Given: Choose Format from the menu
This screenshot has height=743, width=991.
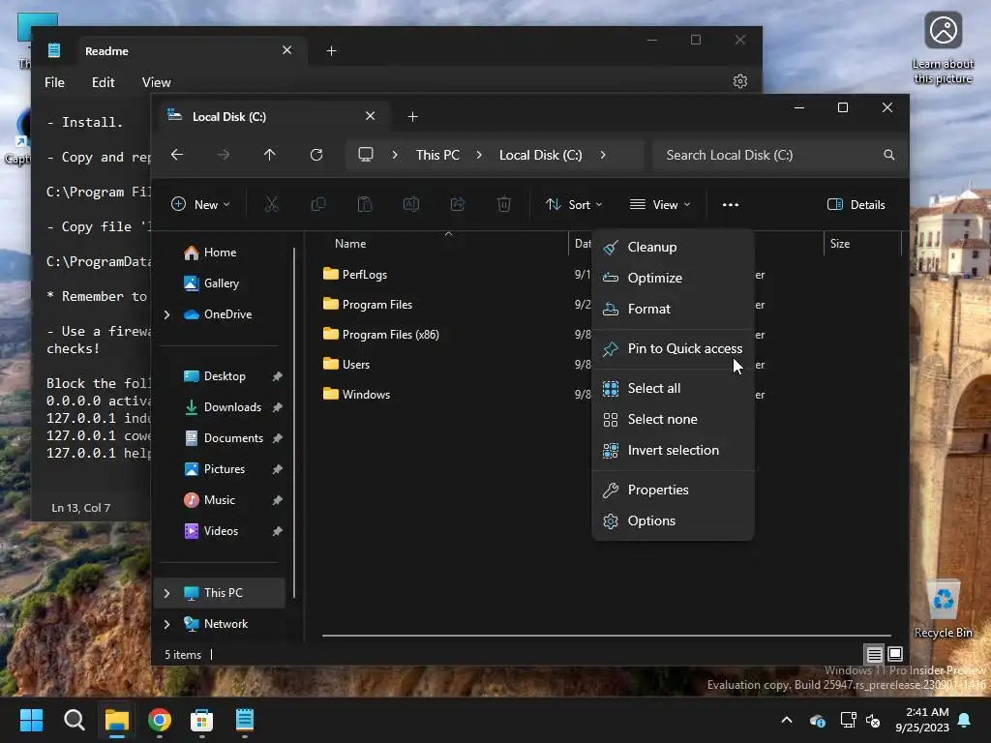Looking at the screenshot, I should (674, 309).
